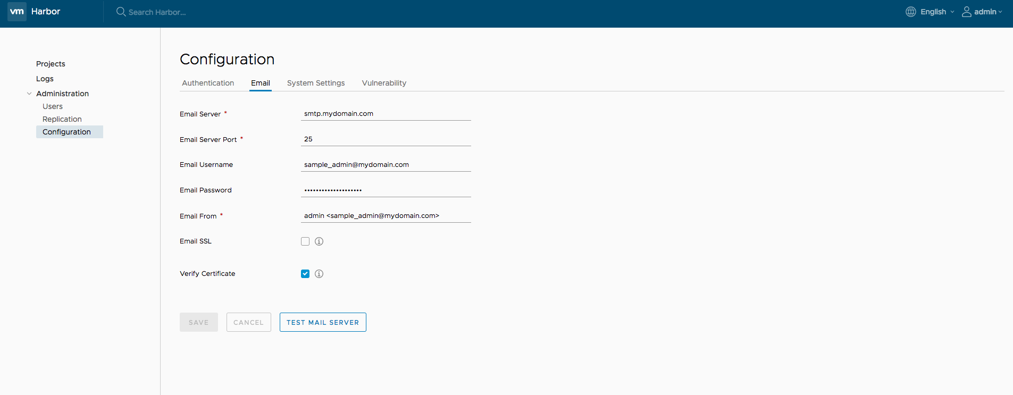Viewport: 1013px width, 395px height.
Task: Click the Email Password input field
Action: [386, 190]
